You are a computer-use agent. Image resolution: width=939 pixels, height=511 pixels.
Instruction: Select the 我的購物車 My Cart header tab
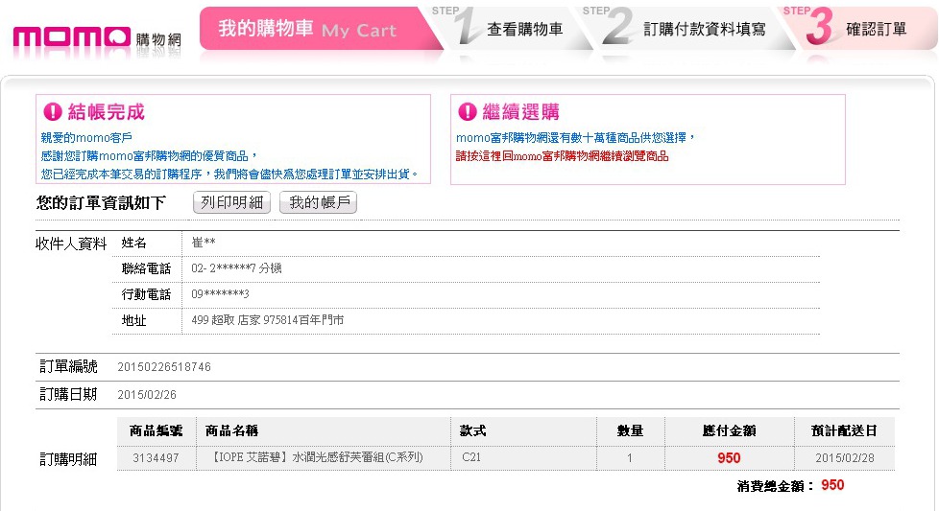307,29
